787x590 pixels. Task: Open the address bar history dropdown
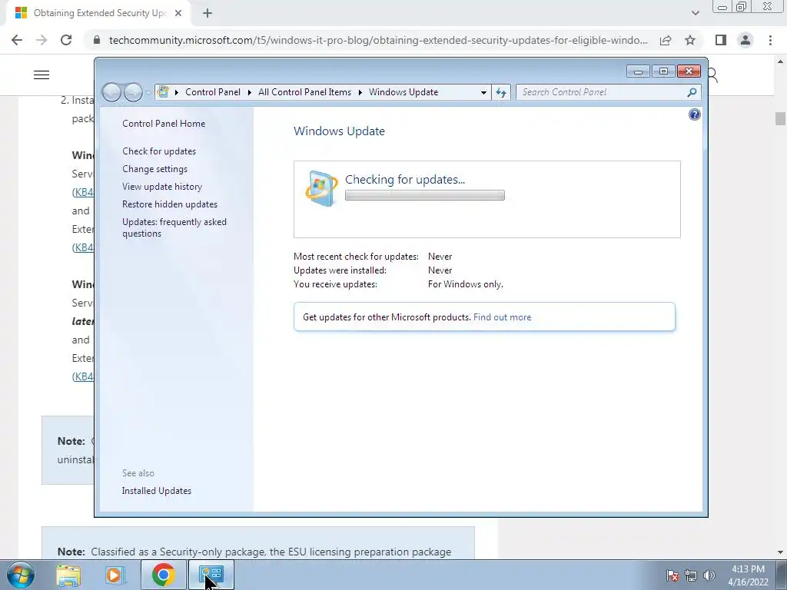(x=483, y=92)
